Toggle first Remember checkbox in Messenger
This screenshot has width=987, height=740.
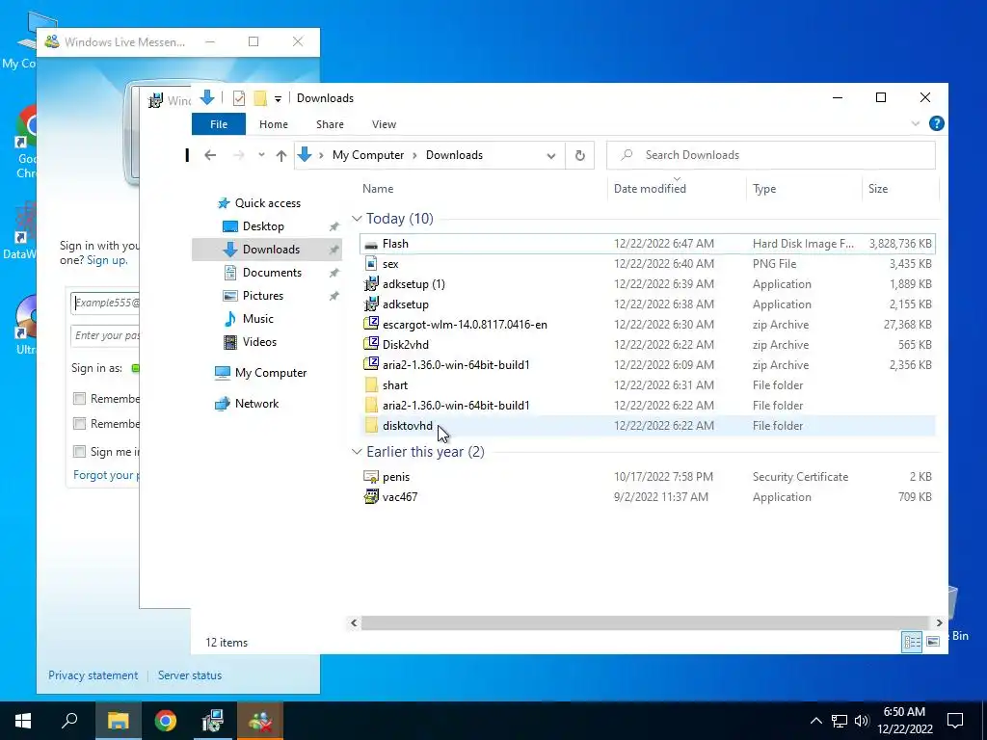pos(79,398)
